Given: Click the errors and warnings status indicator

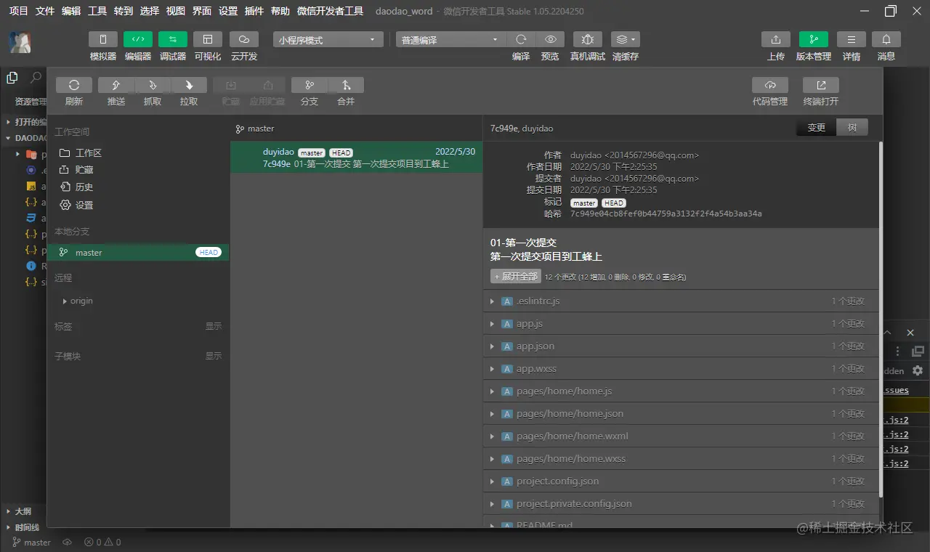Looking at the screenshot, I should click(102, 542).
